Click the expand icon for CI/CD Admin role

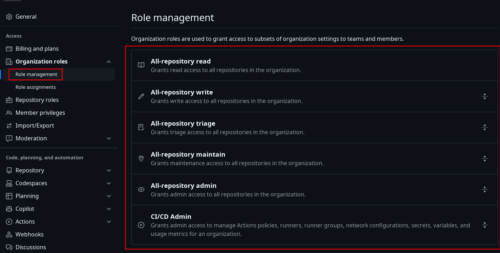point(484,225)
